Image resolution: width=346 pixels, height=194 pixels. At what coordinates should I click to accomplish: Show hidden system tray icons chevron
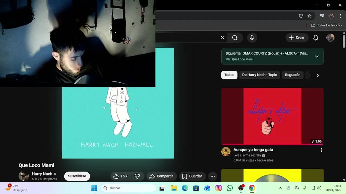click(280, 188)
